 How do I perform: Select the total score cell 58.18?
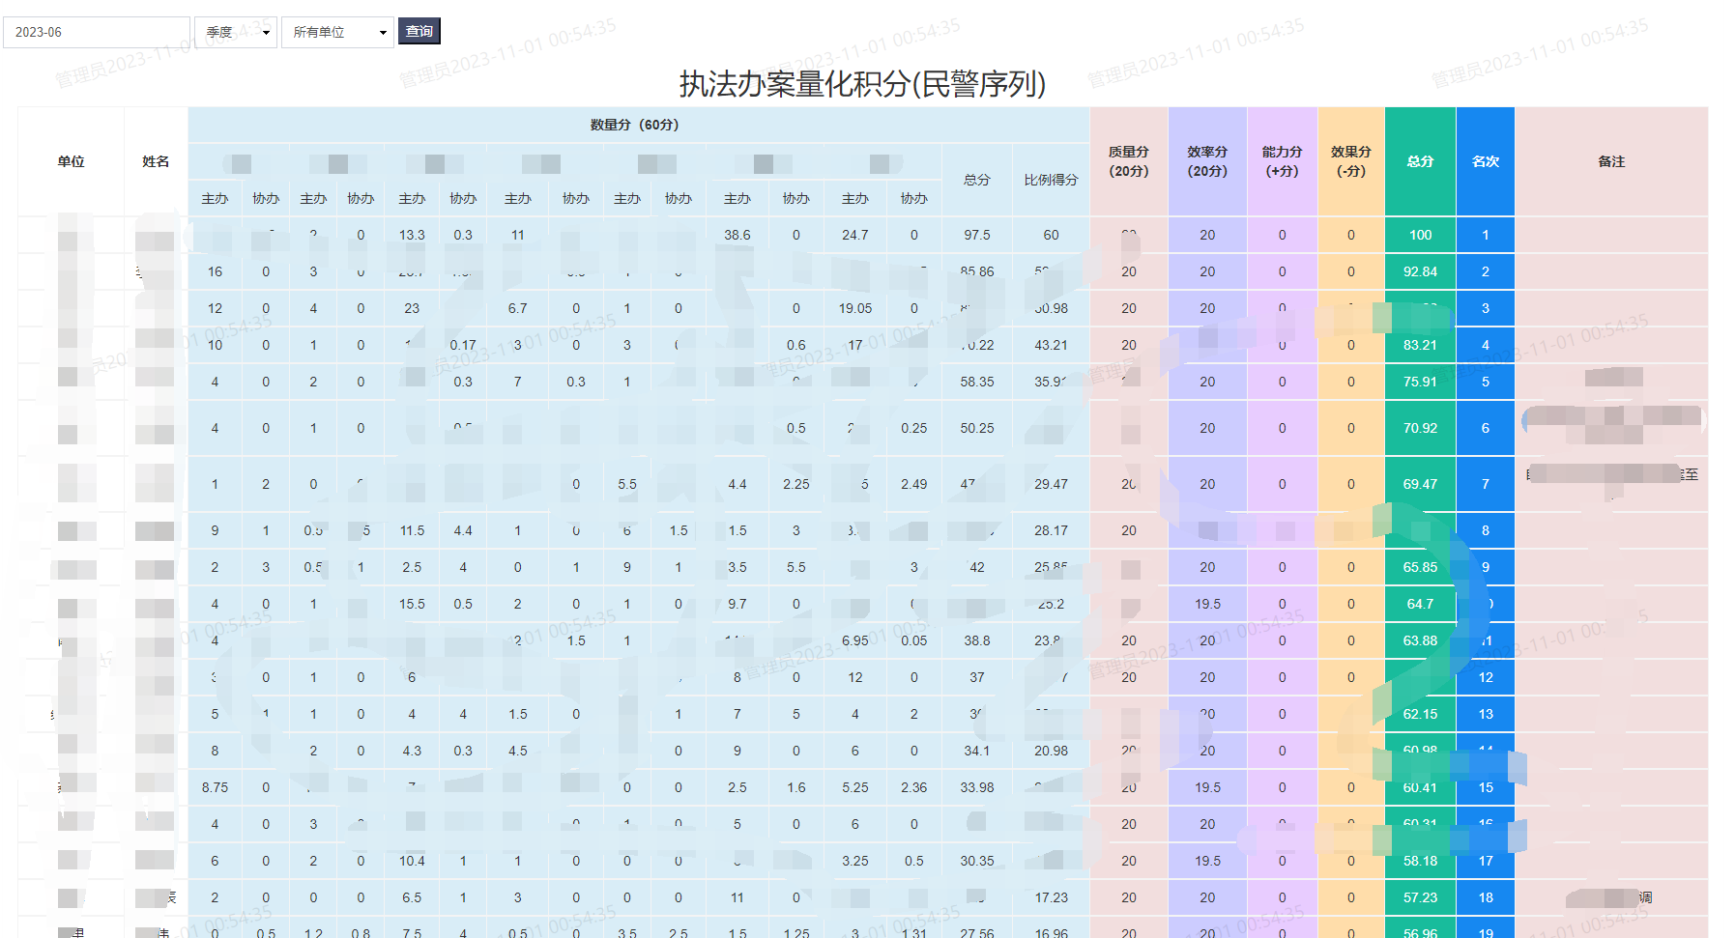[x=1420, y=861]
